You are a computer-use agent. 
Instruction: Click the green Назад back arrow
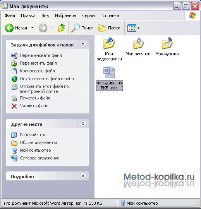pos(9,28)
